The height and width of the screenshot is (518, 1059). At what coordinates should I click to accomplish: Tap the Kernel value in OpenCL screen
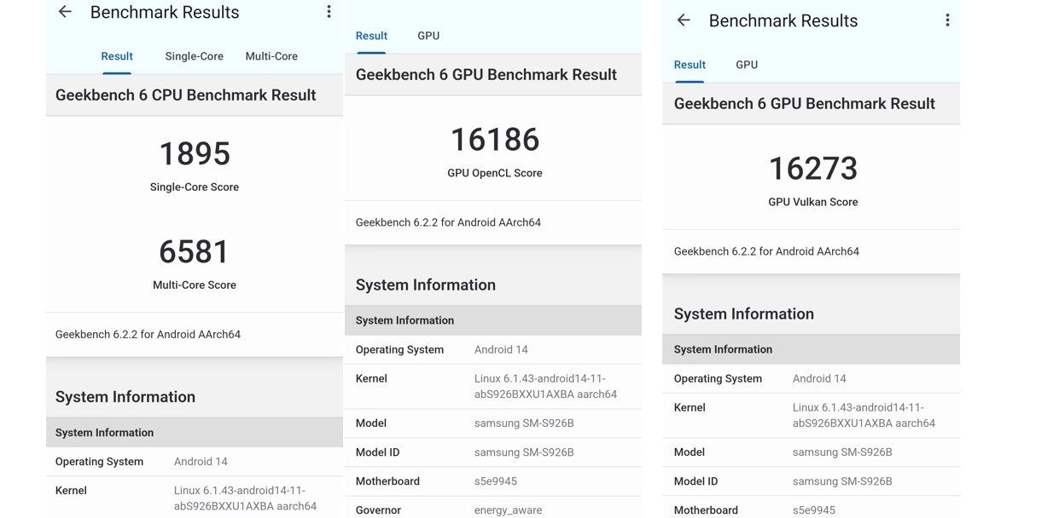[545, 386]
